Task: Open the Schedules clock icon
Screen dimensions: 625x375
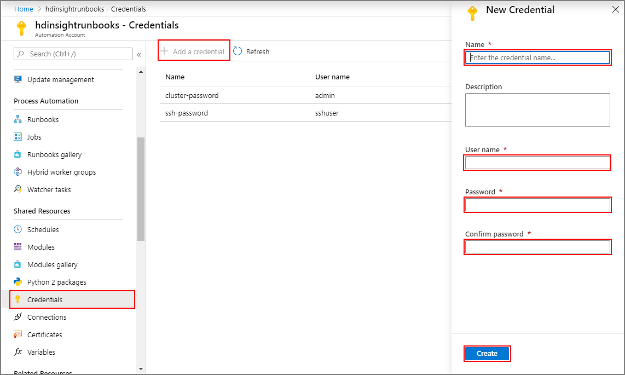Action: (x=18, y=229)
